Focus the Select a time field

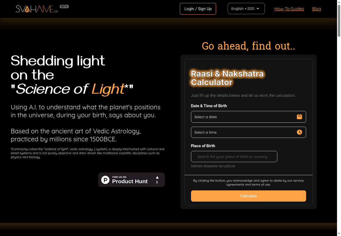(x=242, y=132)
